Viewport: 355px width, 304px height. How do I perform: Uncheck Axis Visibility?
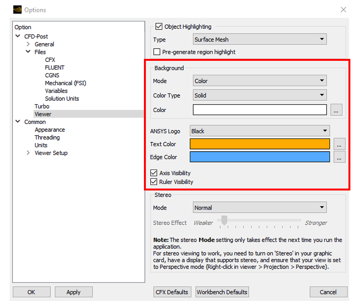pyautogui.click(x=154, y=173)
